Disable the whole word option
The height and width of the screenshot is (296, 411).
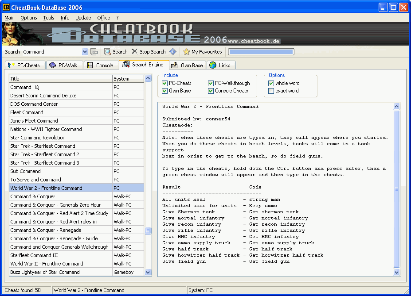[271, 83]
